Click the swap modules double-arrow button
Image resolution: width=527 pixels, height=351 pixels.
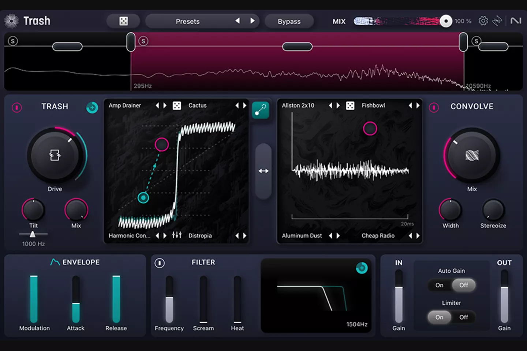[263, 171]
